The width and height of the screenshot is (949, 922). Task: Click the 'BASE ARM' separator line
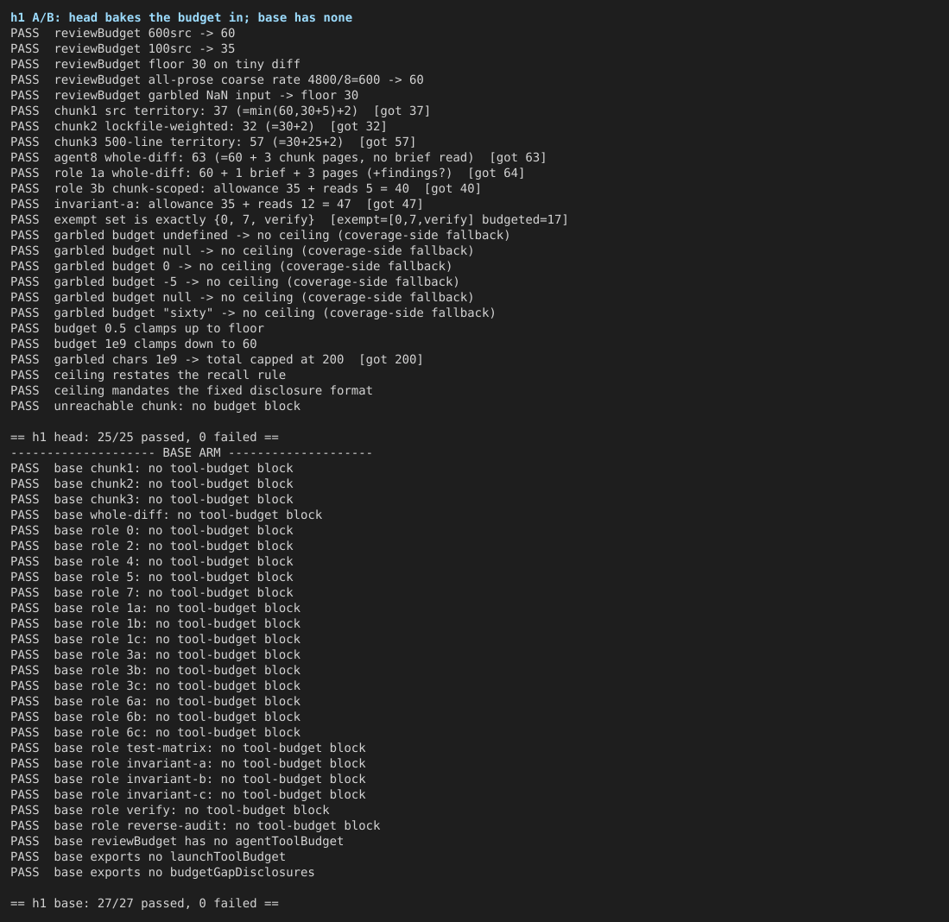[191, 452]
